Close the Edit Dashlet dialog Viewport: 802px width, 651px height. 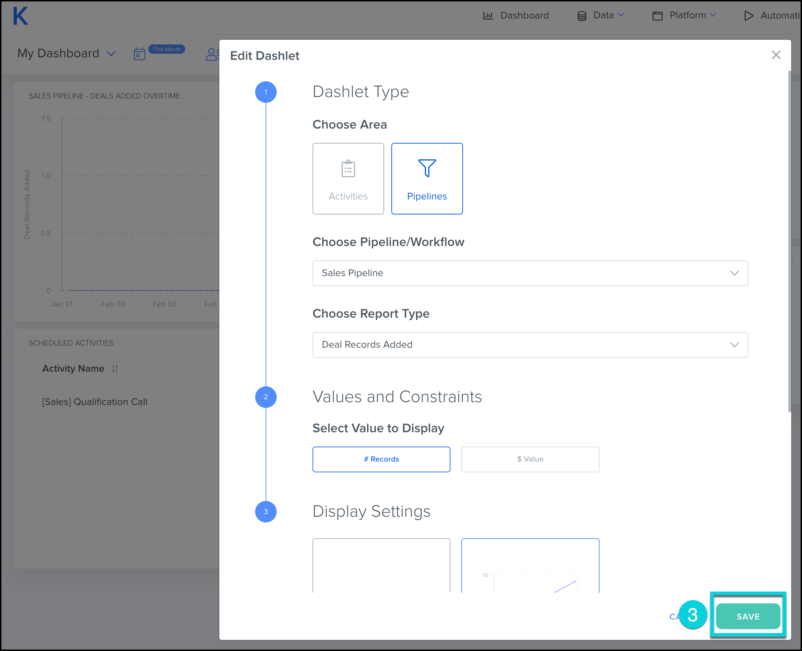coord(776,55)
